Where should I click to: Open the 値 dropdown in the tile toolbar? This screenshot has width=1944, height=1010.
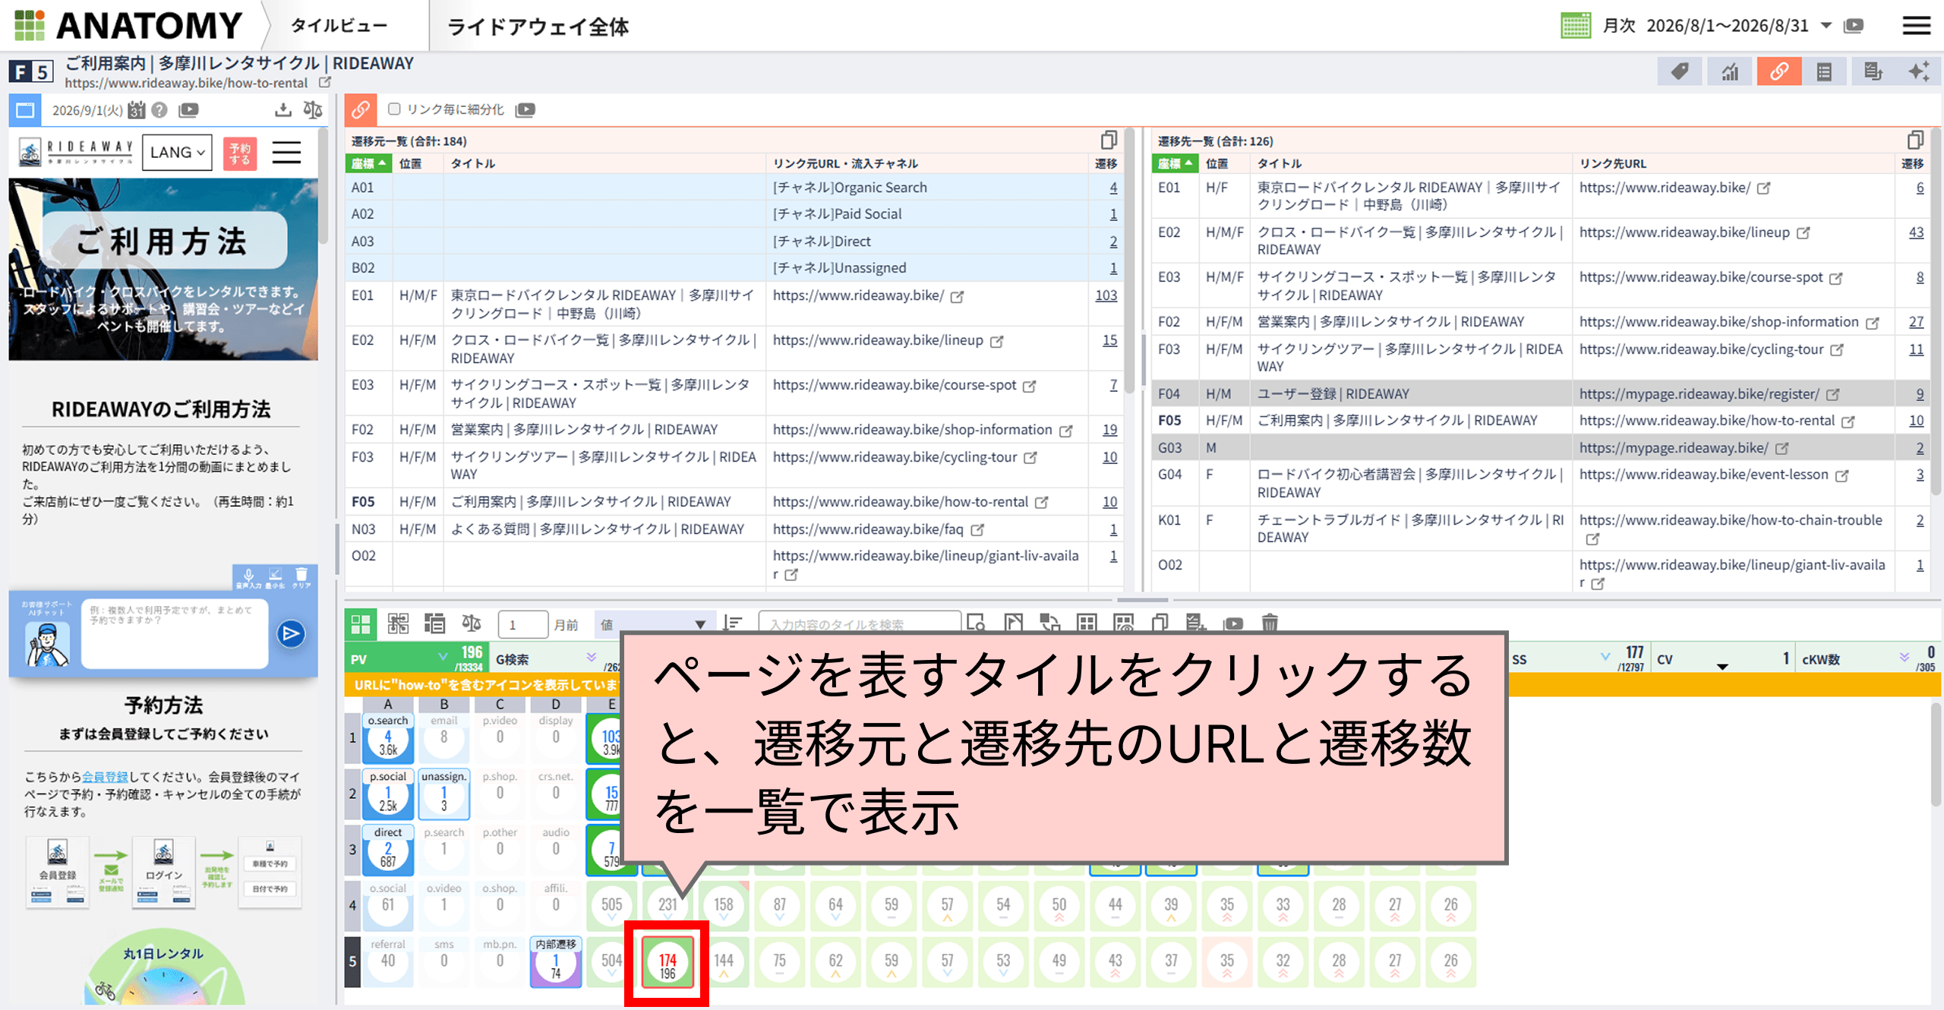(654, 624)
